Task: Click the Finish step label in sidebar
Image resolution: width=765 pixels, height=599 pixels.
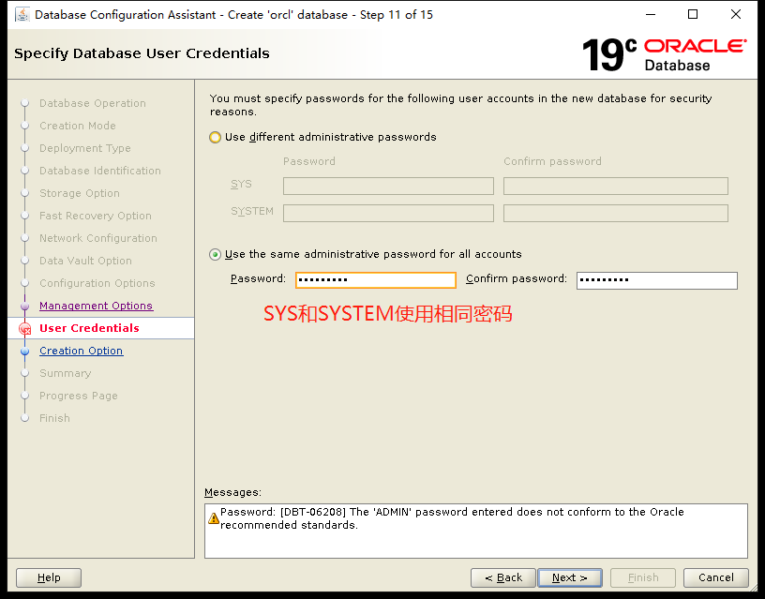Action: coord(54,418)
